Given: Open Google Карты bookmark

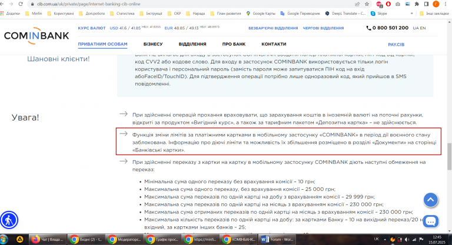Looking at the screenshot, I should [x=261, y=14].
